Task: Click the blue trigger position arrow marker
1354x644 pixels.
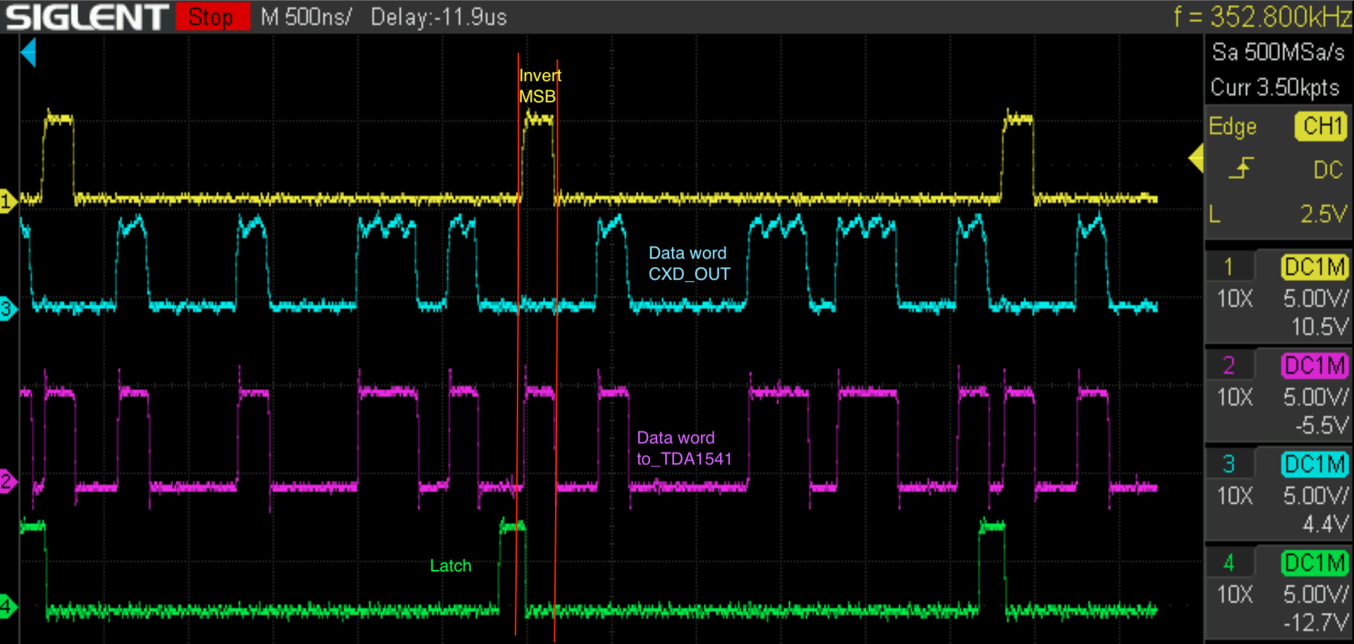Action: [x=28, y=53]
